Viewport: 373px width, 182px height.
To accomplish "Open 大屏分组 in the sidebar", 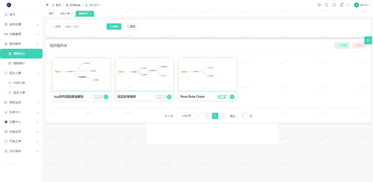I will point(21,83).
